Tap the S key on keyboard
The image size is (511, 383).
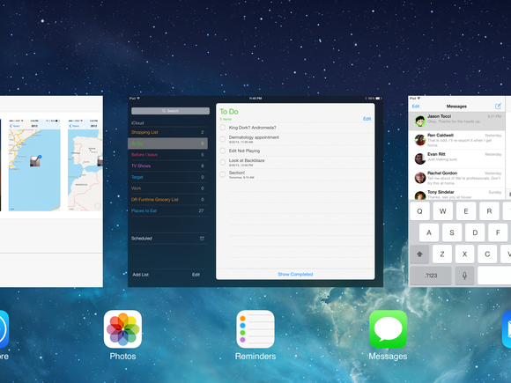pos(452,232)
